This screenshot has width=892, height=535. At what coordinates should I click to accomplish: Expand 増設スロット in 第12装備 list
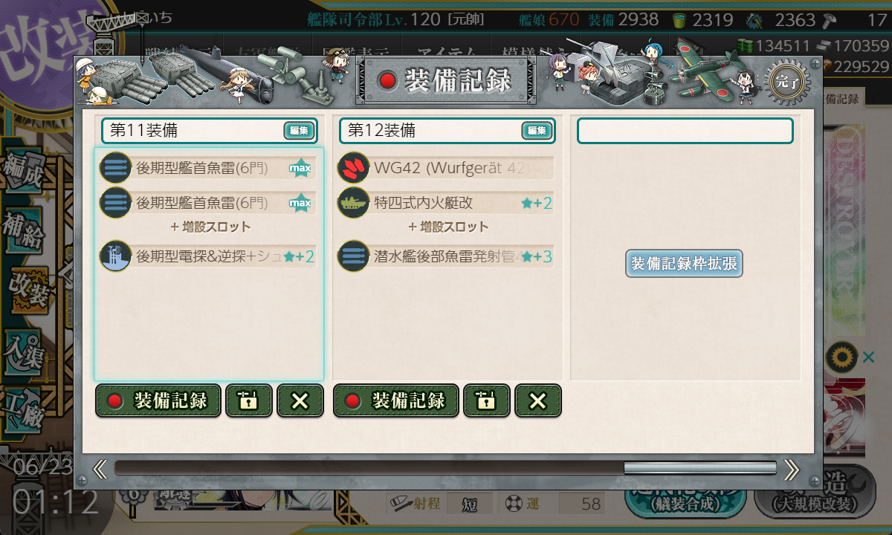click(x=448, y=227)
